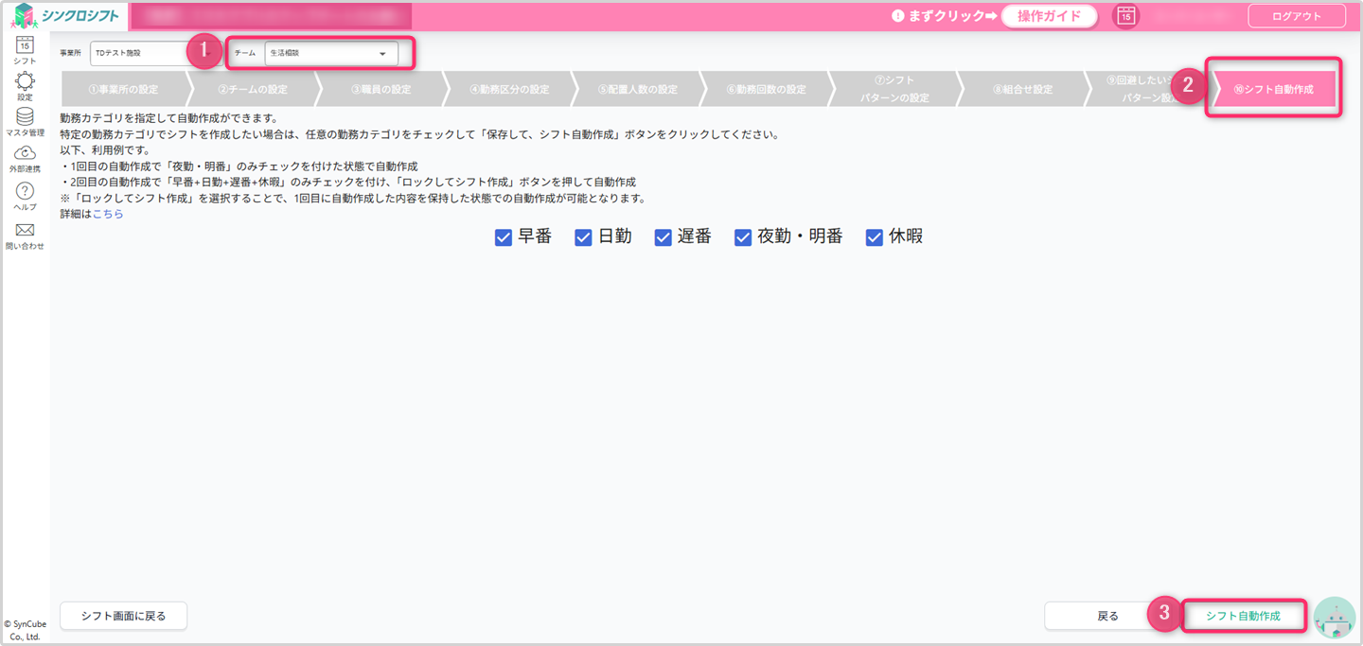Open the chatbot robot icon

point(1335,618)
